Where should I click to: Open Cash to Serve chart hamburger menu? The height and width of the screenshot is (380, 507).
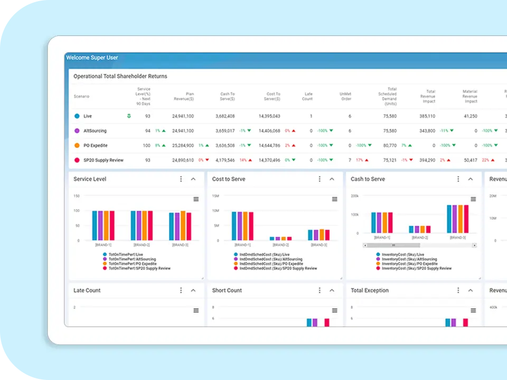click(x=473, y=199)
